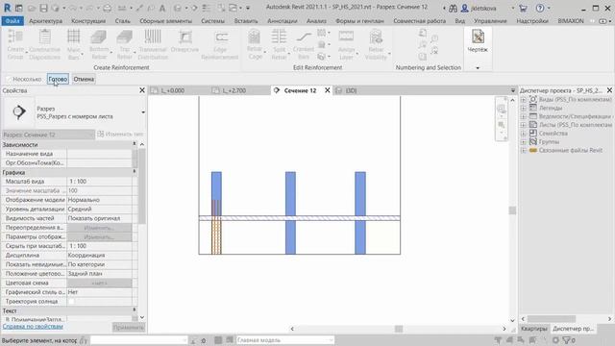Viewport: 615px width, 346px height.
Task: Click the Изменить button for Переопределения
Action: (x=100, y=228)
